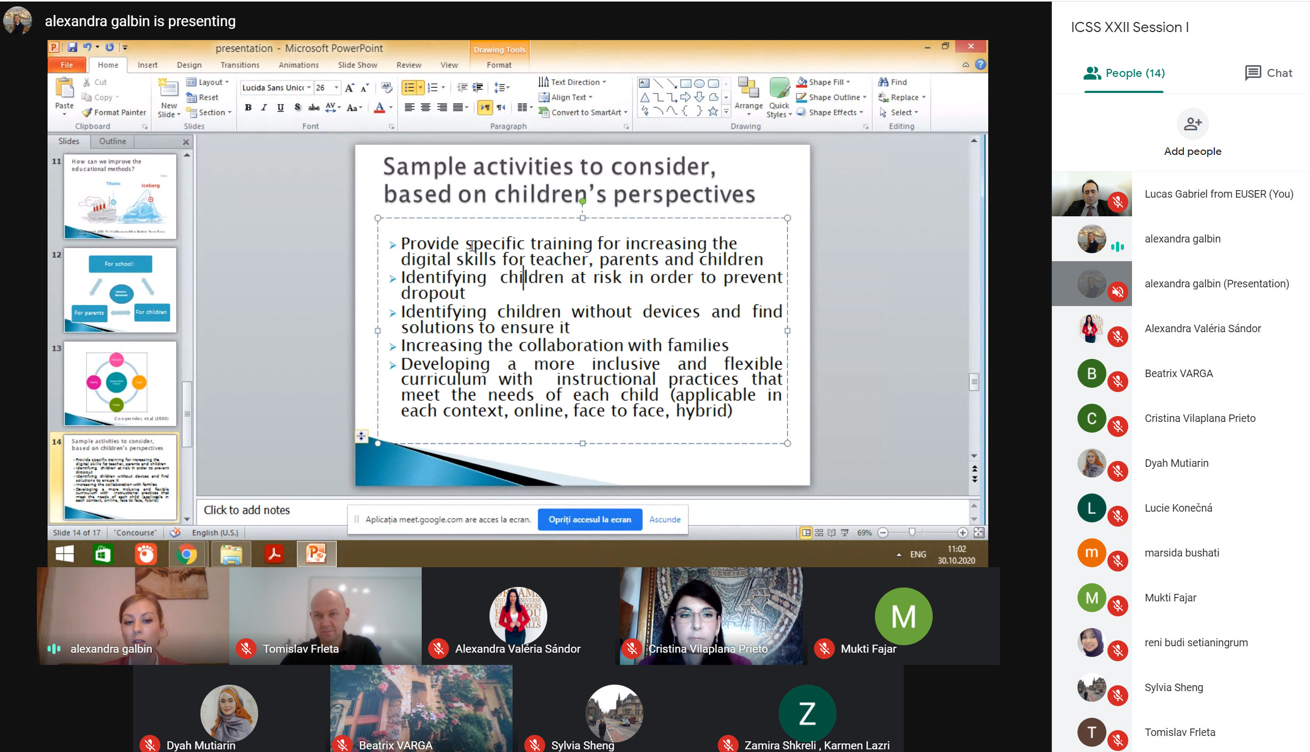Click Opriți accesul la ecran button
Viewport: 1310px width, 752px height.
click(x=590, y=519)
